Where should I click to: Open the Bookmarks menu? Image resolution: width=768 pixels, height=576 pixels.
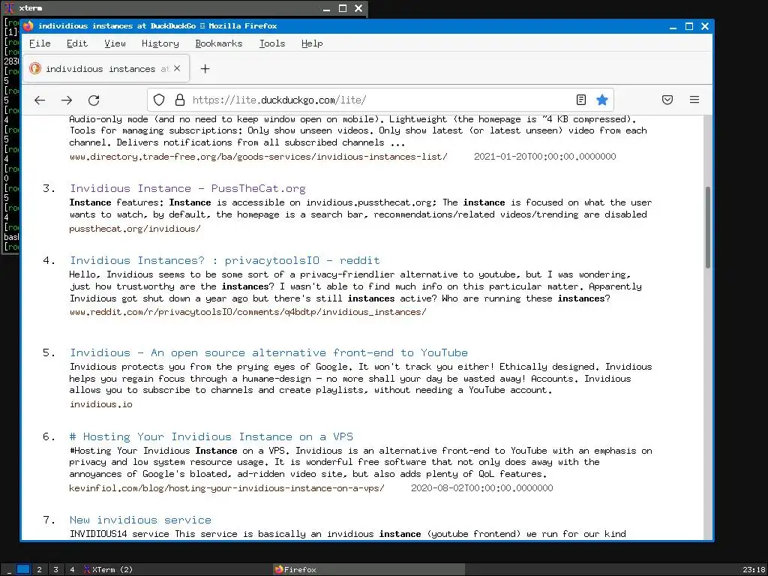pos(219,43)
